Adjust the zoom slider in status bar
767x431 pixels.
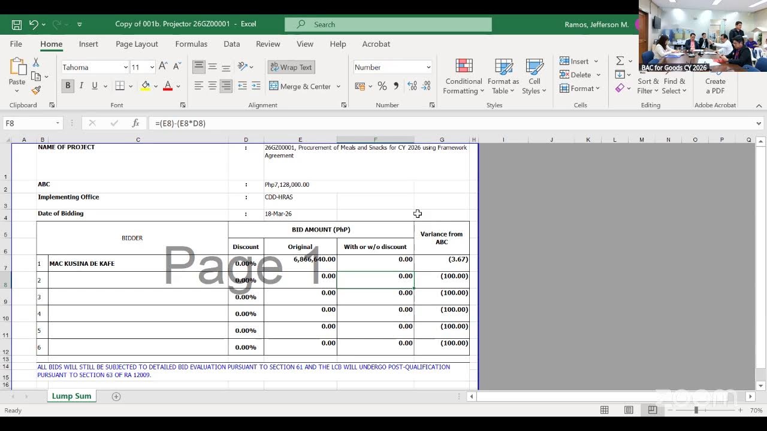(x=696, y=410)
